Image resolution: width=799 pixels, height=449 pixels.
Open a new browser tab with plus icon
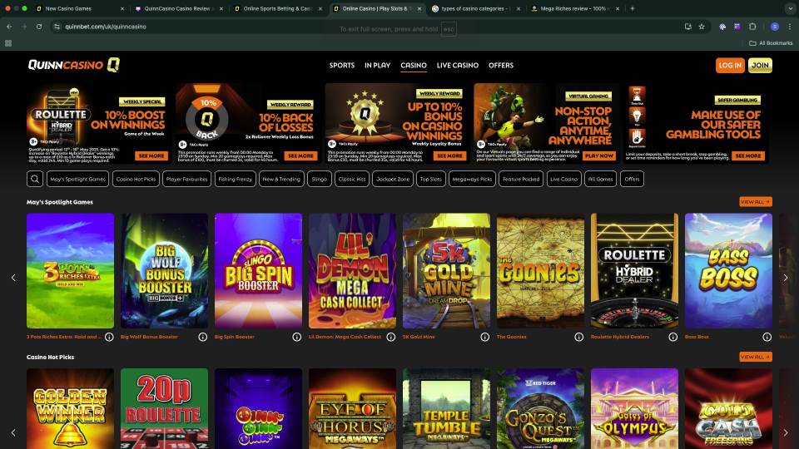pyautogui.click(x=633, y=8)
